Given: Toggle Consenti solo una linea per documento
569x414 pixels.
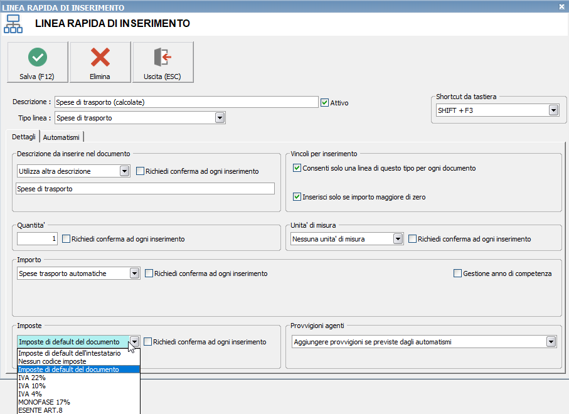Looking at the screenshot, I should [x=297, y=168].
